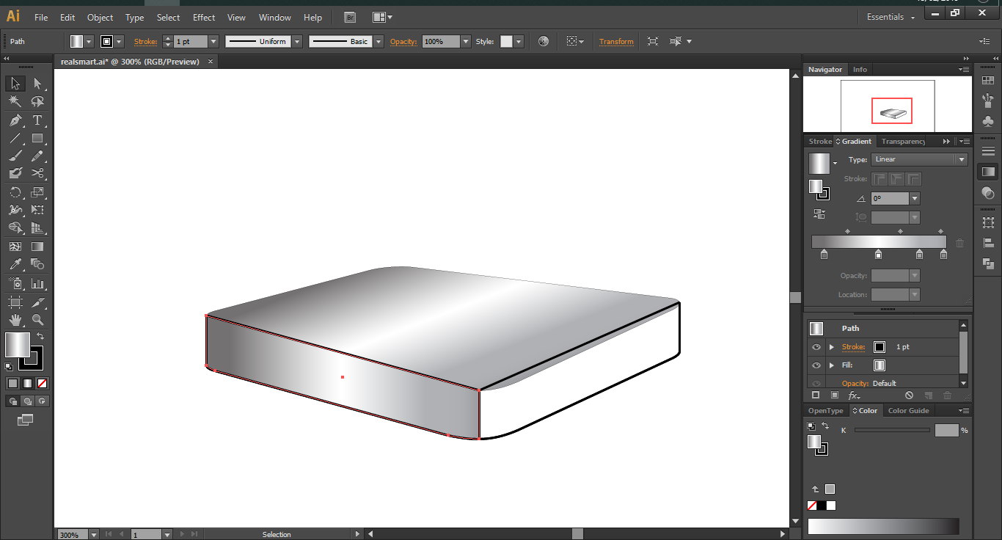The height and width of the screenshot is (540, 1002).
Task: Activate the Hand tool
Action: pos(15,320)
